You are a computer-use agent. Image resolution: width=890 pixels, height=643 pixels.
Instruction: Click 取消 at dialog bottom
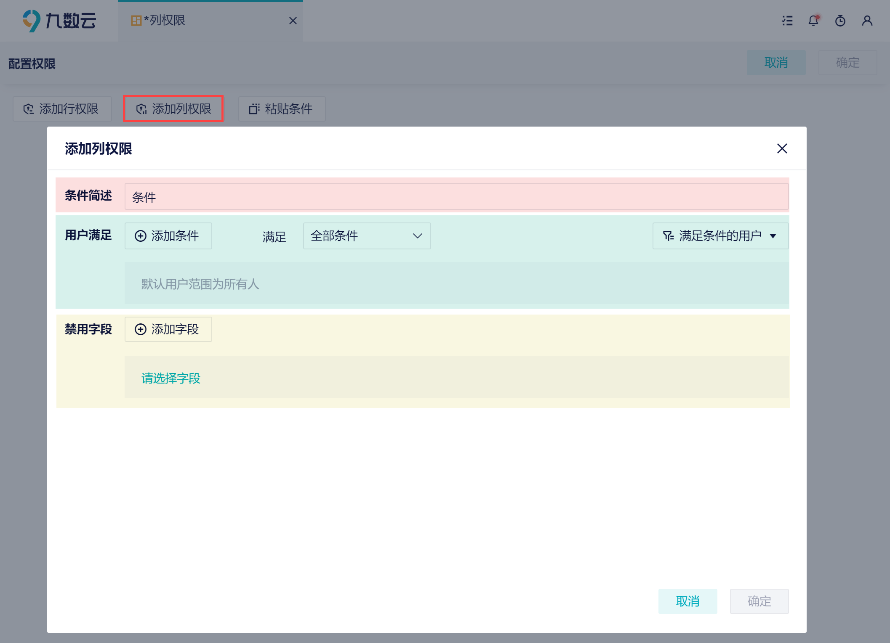coord(687,601)
